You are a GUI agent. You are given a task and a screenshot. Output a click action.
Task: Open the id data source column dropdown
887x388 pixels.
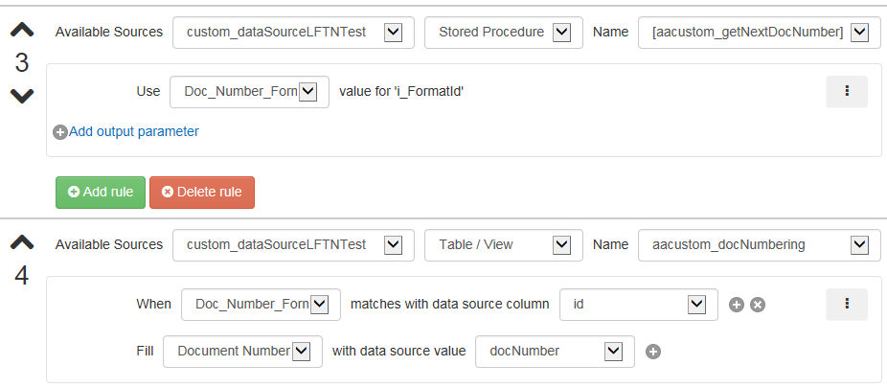[639, 305]
